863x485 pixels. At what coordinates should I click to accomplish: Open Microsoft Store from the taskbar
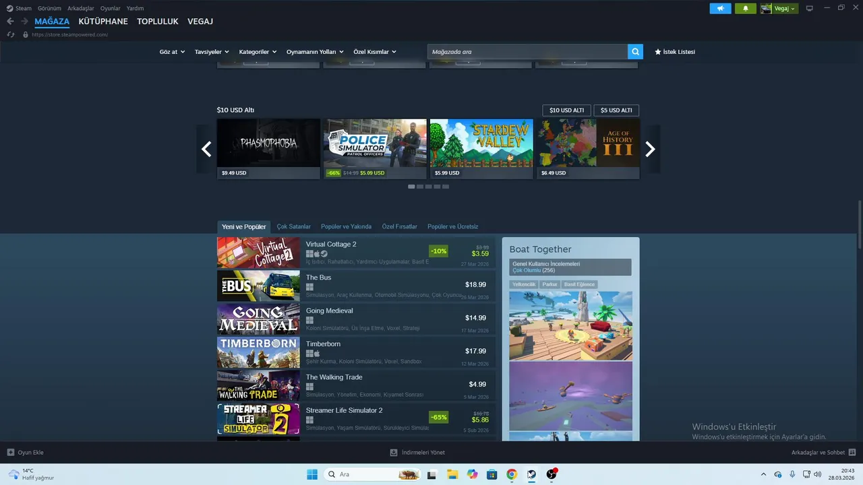pyautogui.click(x=492, y=474)
